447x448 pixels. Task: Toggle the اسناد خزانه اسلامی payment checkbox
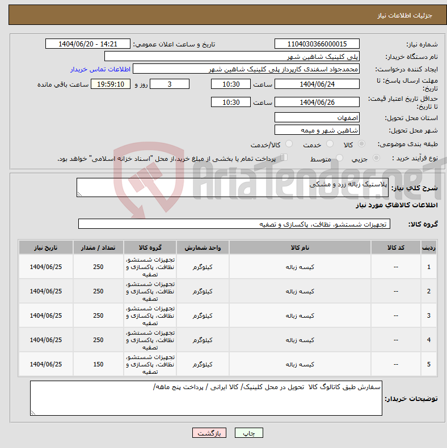pyautogui.click(x=284, y=157)
